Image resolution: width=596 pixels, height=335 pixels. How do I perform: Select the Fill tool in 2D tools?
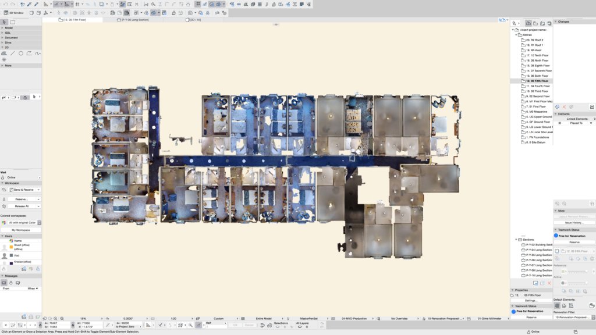tap(5, 53)
